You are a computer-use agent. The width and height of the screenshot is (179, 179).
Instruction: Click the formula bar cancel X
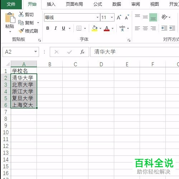coord(57,52)
